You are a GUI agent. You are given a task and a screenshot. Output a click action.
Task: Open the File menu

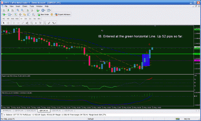(6, 6)
